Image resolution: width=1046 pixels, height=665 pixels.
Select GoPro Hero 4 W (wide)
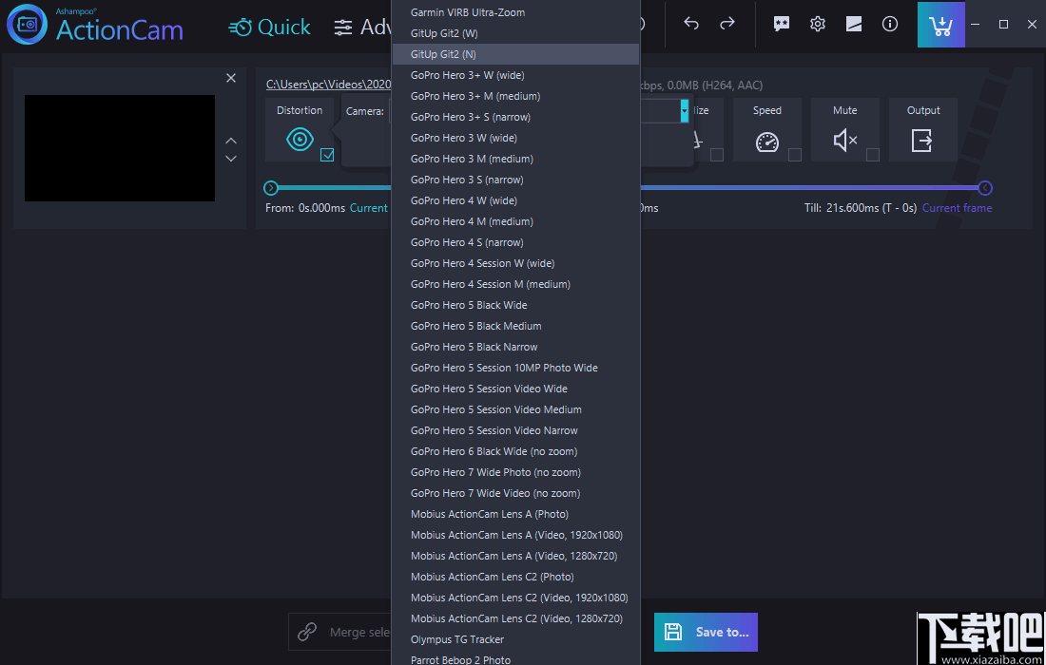[x=515, y=200]
